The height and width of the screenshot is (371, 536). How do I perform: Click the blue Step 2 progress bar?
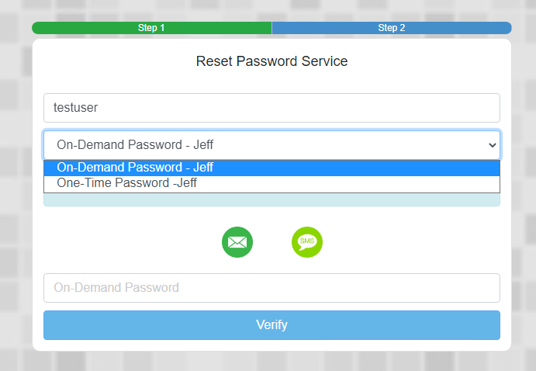click(x=391, y=28)
